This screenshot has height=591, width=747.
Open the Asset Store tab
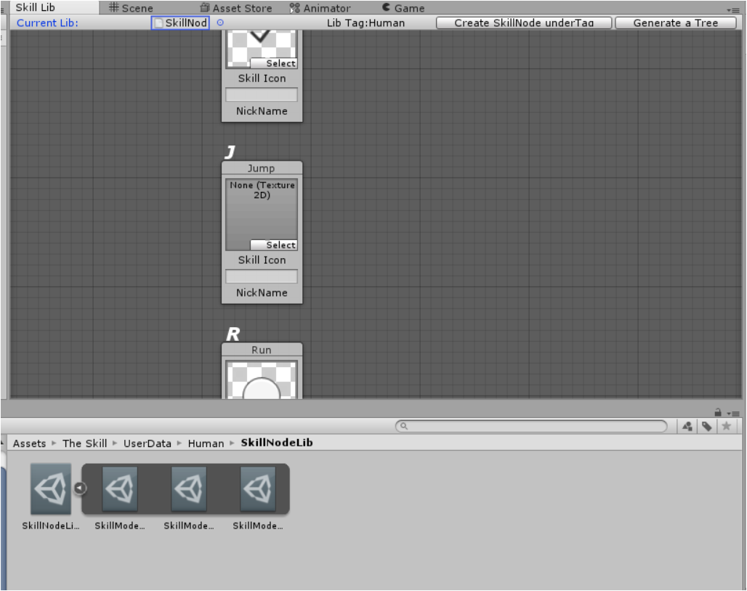tap(236, 8)
